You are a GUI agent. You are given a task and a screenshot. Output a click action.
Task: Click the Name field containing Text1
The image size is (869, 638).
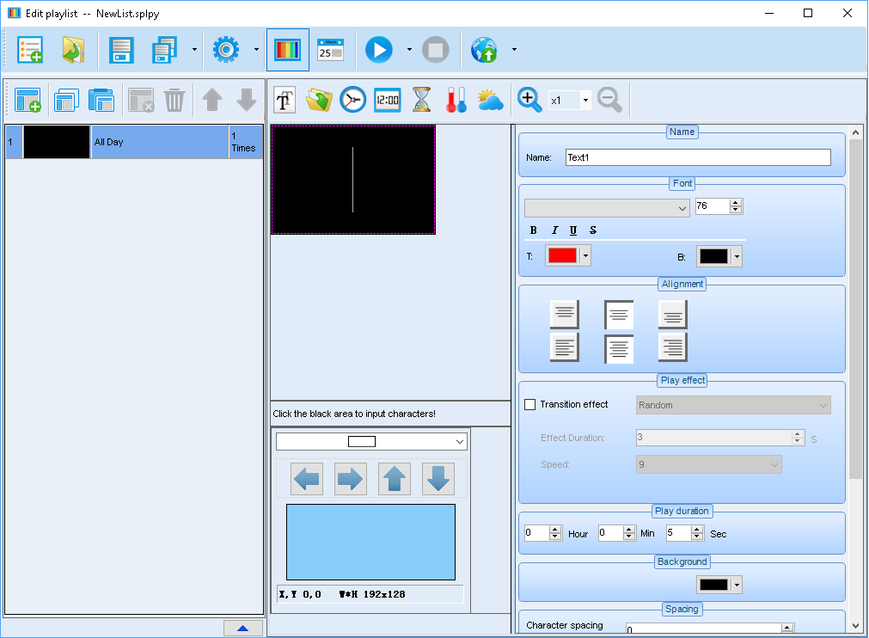[698, 157]
